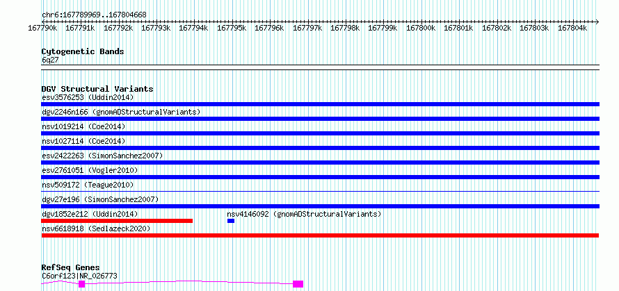Click the chr6:167789969..167804668 region label

[94, 15]
